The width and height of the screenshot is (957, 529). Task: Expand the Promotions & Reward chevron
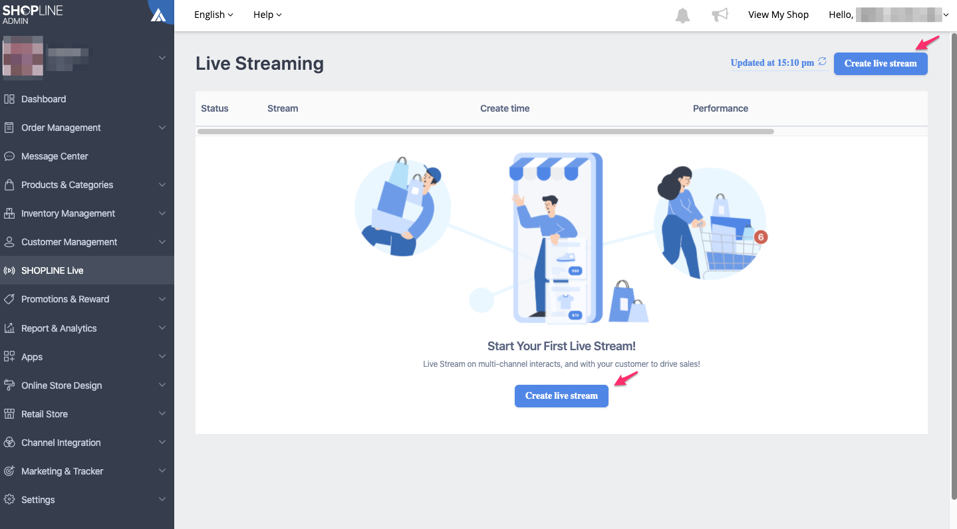162,299
